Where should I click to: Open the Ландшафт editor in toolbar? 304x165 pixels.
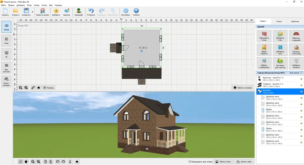tap(78, 12)
